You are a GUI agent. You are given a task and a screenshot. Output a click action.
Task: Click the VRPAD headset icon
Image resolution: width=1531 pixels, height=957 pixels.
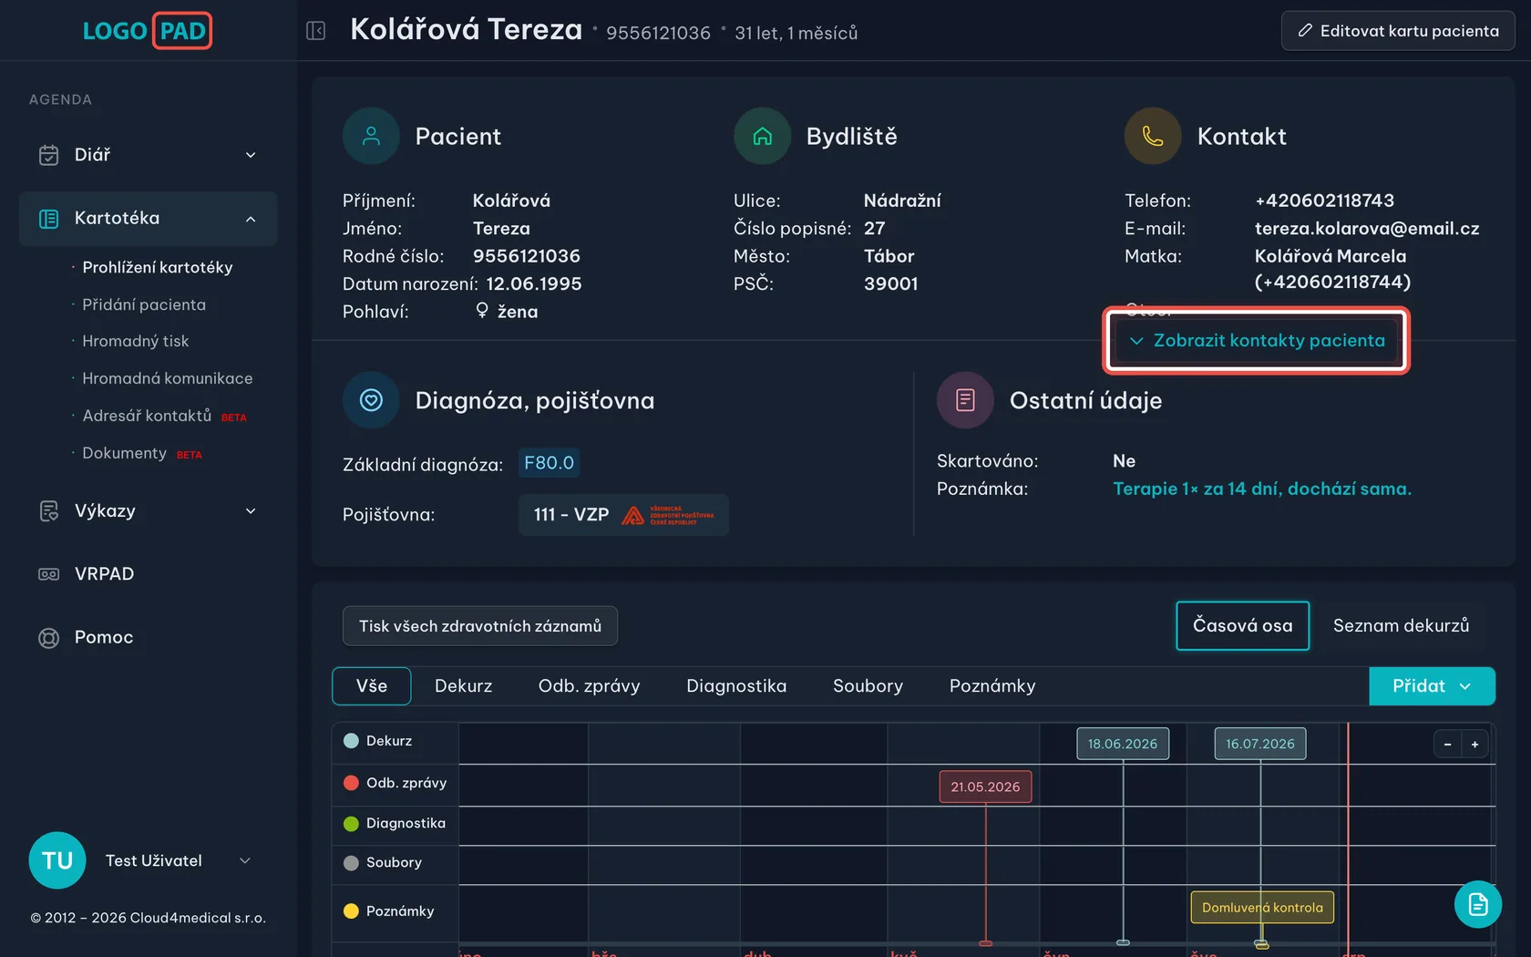pos(49,574)
